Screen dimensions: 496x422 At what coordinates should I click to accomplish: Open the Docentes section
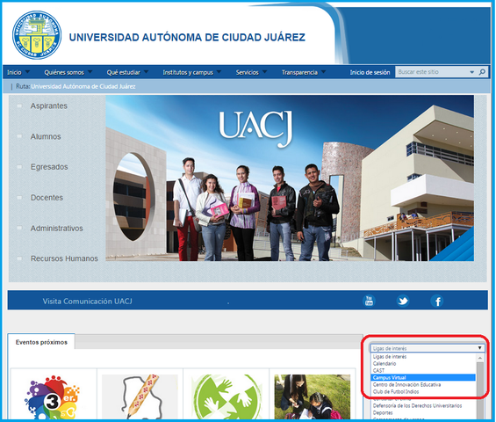[47, 198]
